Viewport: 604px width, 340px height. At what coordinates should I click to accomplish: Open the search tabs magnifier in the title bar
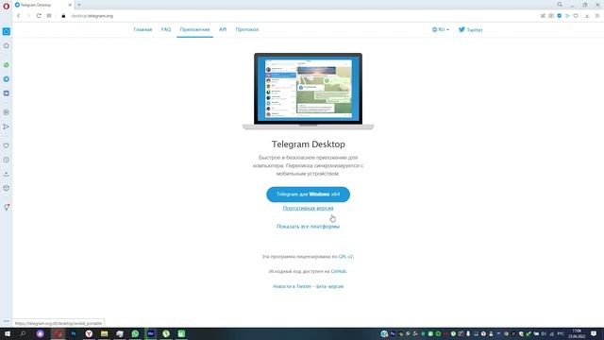tap(560, 5)
